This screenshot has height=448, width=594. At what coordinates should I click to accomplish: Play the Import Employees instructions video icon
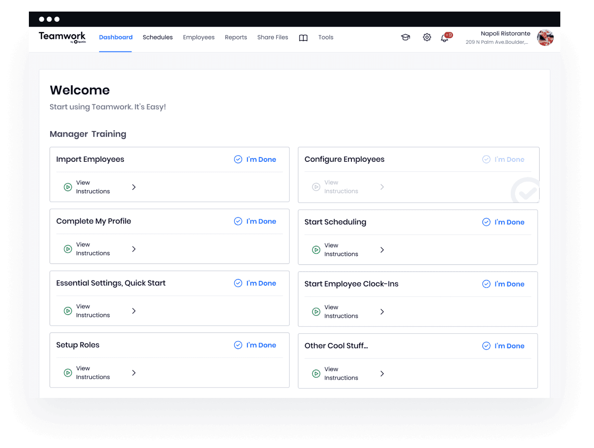click(68, 187)
